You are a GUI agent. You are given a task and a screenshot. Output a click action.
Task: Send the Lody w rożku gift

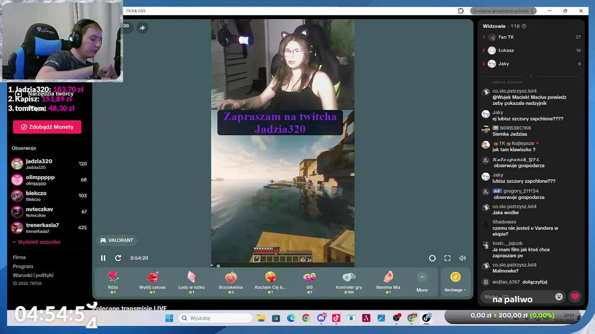192,283
